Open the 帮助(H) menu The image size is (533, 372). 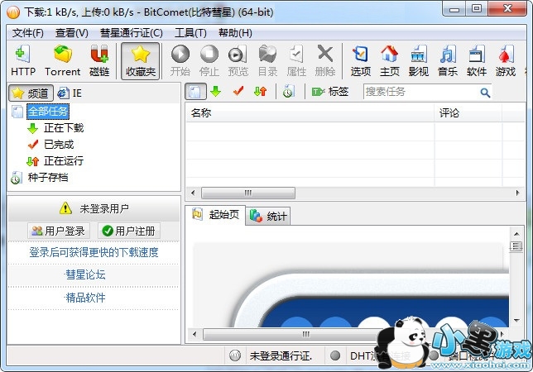(x=235, y=33)
